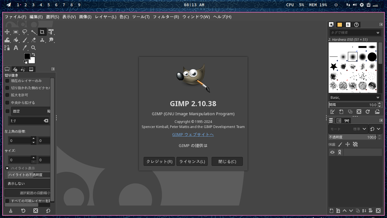The width and height of the screenshot is (387, 218).
Task: Create a new layer icon
Action: (331, 211)
